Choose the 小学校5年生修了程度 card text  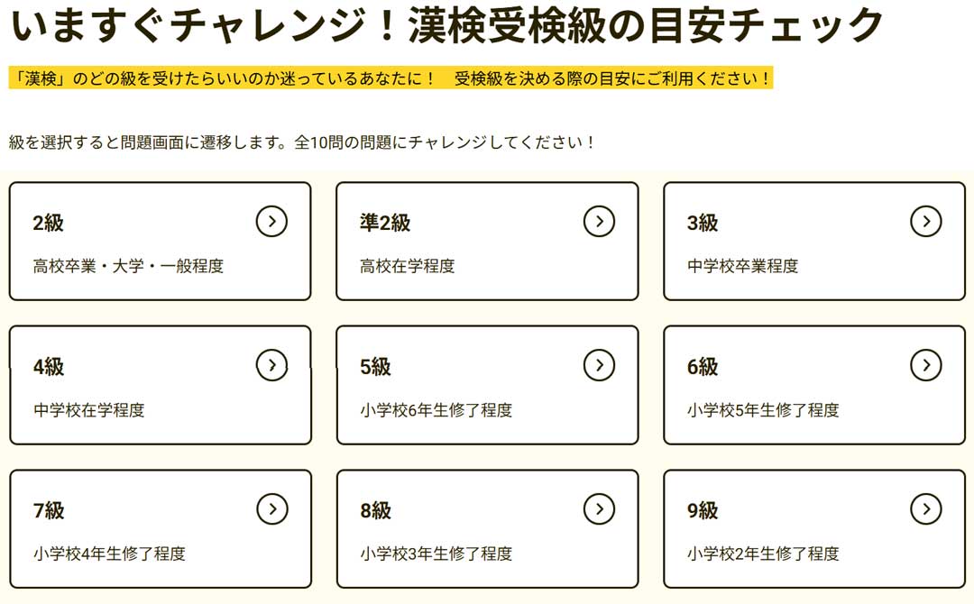click(763, 410)
